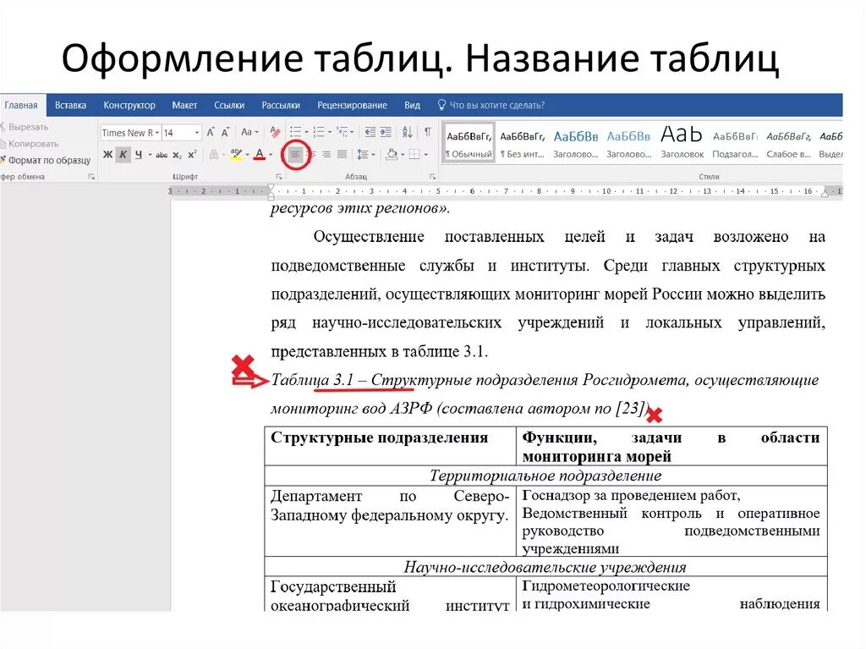Screen dimensions: 866x649
Task: Open the Конструктор tab
Action: [129, 105]
